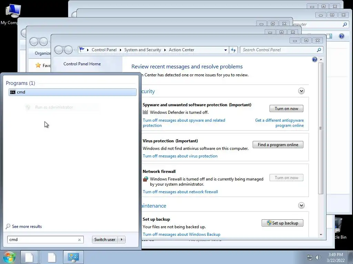Open second blank document taskbar item
Image resolution: width=353 pixels, height=264 pixels.
click(52, 257)
